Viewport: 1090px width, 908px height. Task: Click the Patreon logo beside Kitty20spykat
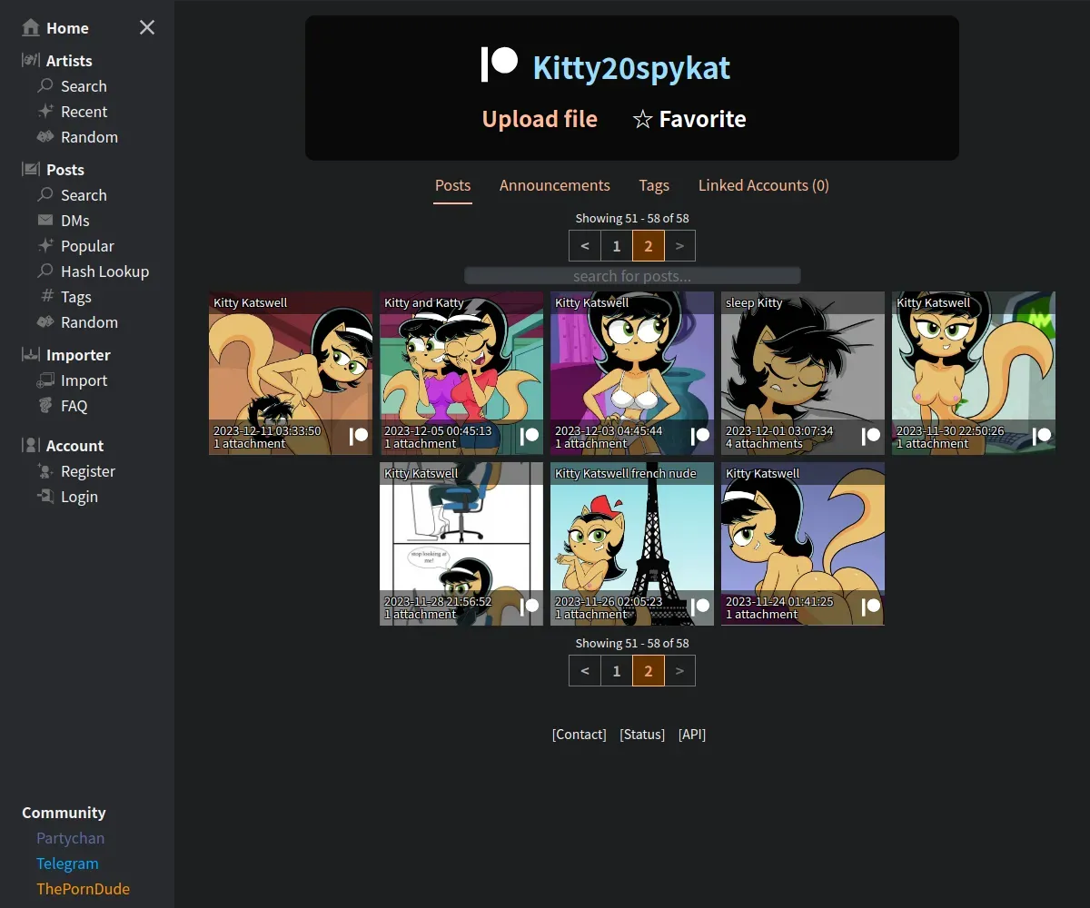[x=500, y=64]
